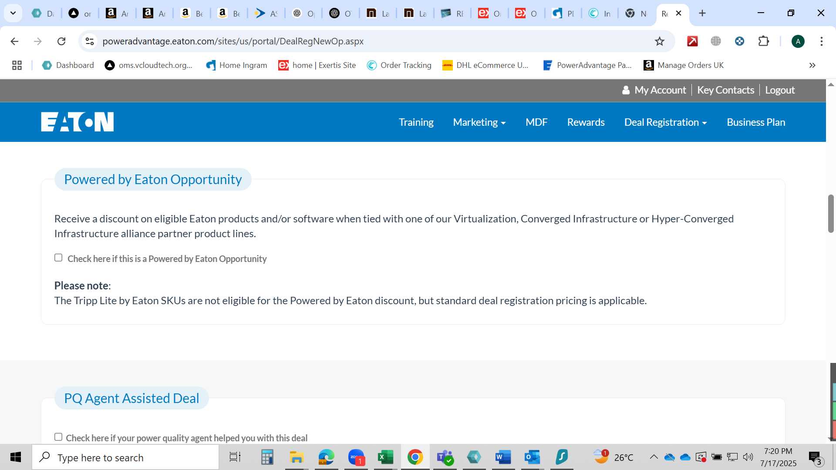Image resolution: width=836 pixels, height=470 pixels.
Task: Switch to the first La tab
Action: point(378,13)
